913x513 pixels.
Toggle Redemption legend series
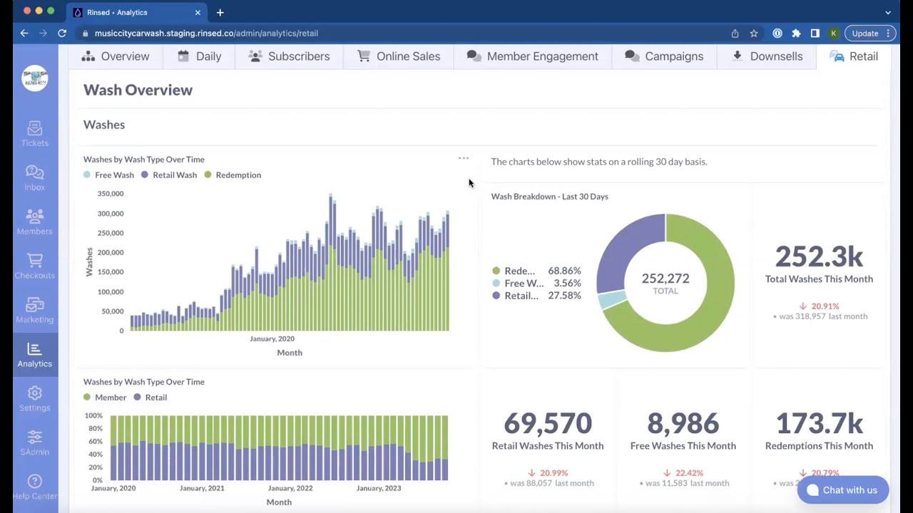click(x=233, y=175)
